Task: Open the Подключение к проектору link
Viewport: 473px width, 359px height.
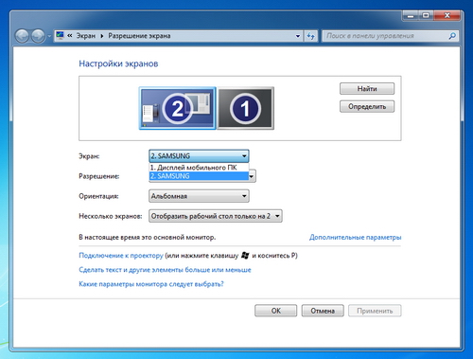Action: (x=121, y=256)
